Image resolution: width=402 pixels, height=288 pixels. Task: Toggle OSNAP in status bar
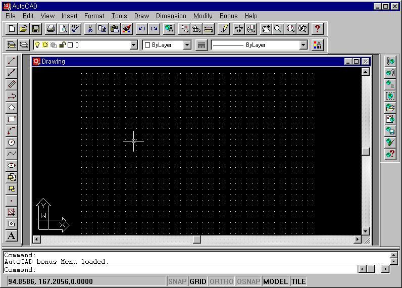pyautogui.click(x=248, y=281)
